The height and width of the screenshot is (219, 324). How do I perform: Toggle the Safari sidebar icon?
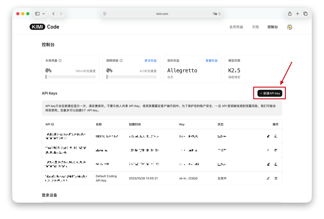point(37,14)
